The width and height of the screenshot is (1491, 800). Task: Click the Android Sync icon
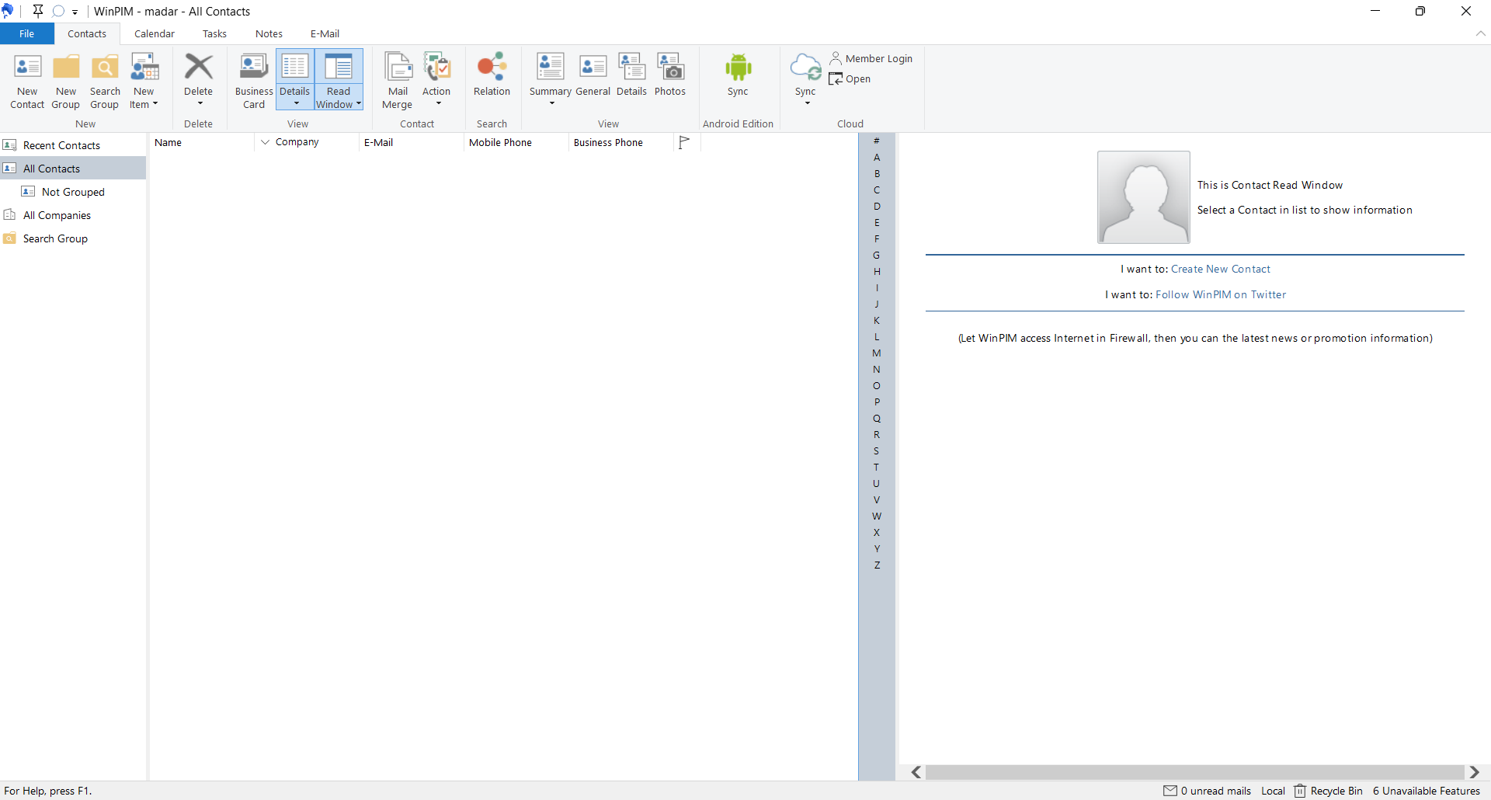[x=738, y=68]
